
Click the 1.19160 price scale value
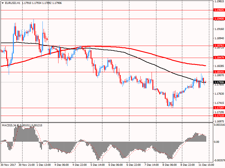[x=219, y=29]
